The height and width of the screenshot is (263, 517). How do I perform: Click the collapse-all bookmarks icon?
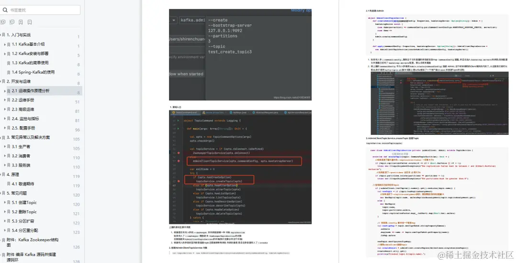pos(12,22)
